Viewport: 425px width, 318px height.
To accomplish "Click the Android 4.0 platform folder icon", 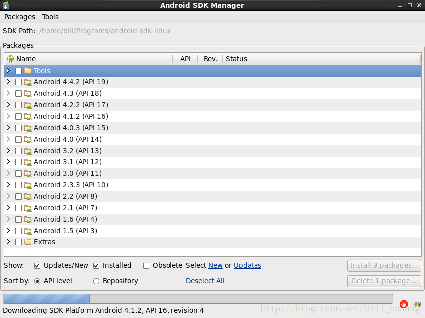I will pos(28,139).
